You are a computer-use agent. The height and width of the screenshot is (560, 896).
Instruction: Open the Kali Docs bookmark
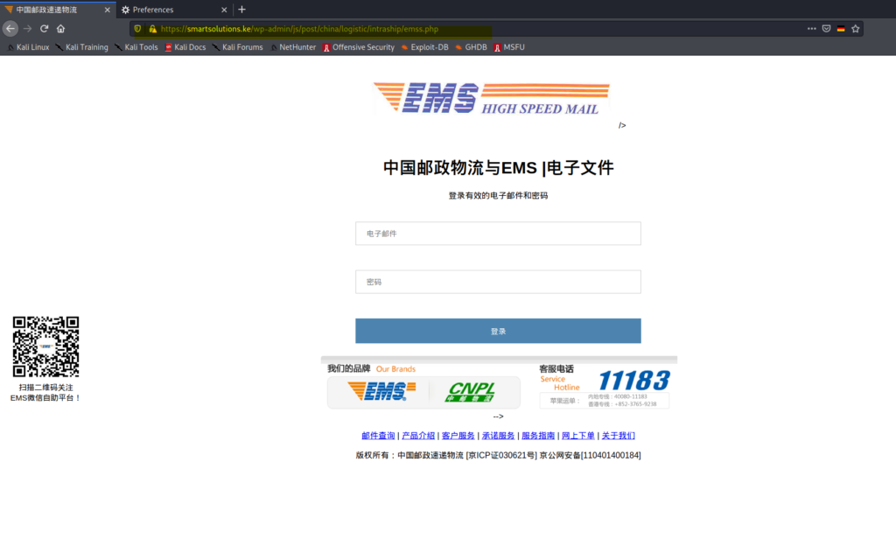(185, 47)
